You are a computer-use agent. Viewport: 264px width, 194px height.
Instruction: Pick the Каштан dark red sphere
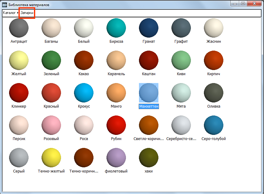pos(149,60)
